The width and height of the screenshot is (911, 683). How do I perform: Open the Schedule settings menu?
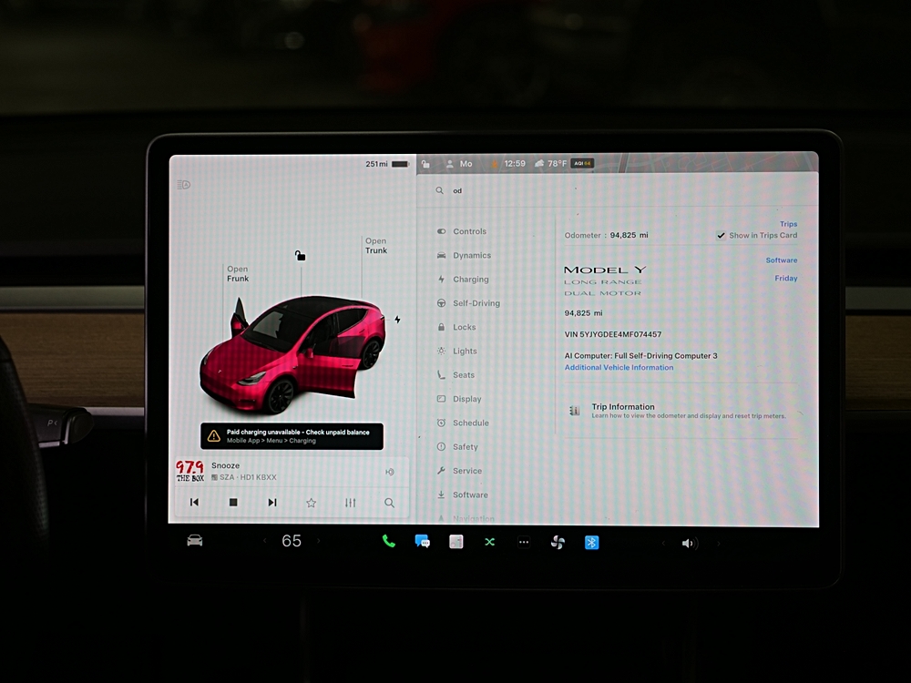pyautogui.click(x=463, y=423)
